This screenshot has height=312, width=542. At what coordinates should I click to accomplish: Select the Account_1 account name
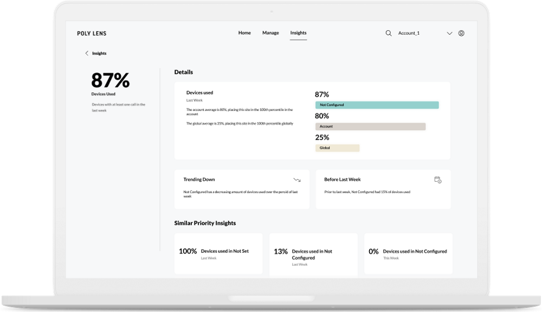pyautogui.click(x=409, y=33)
